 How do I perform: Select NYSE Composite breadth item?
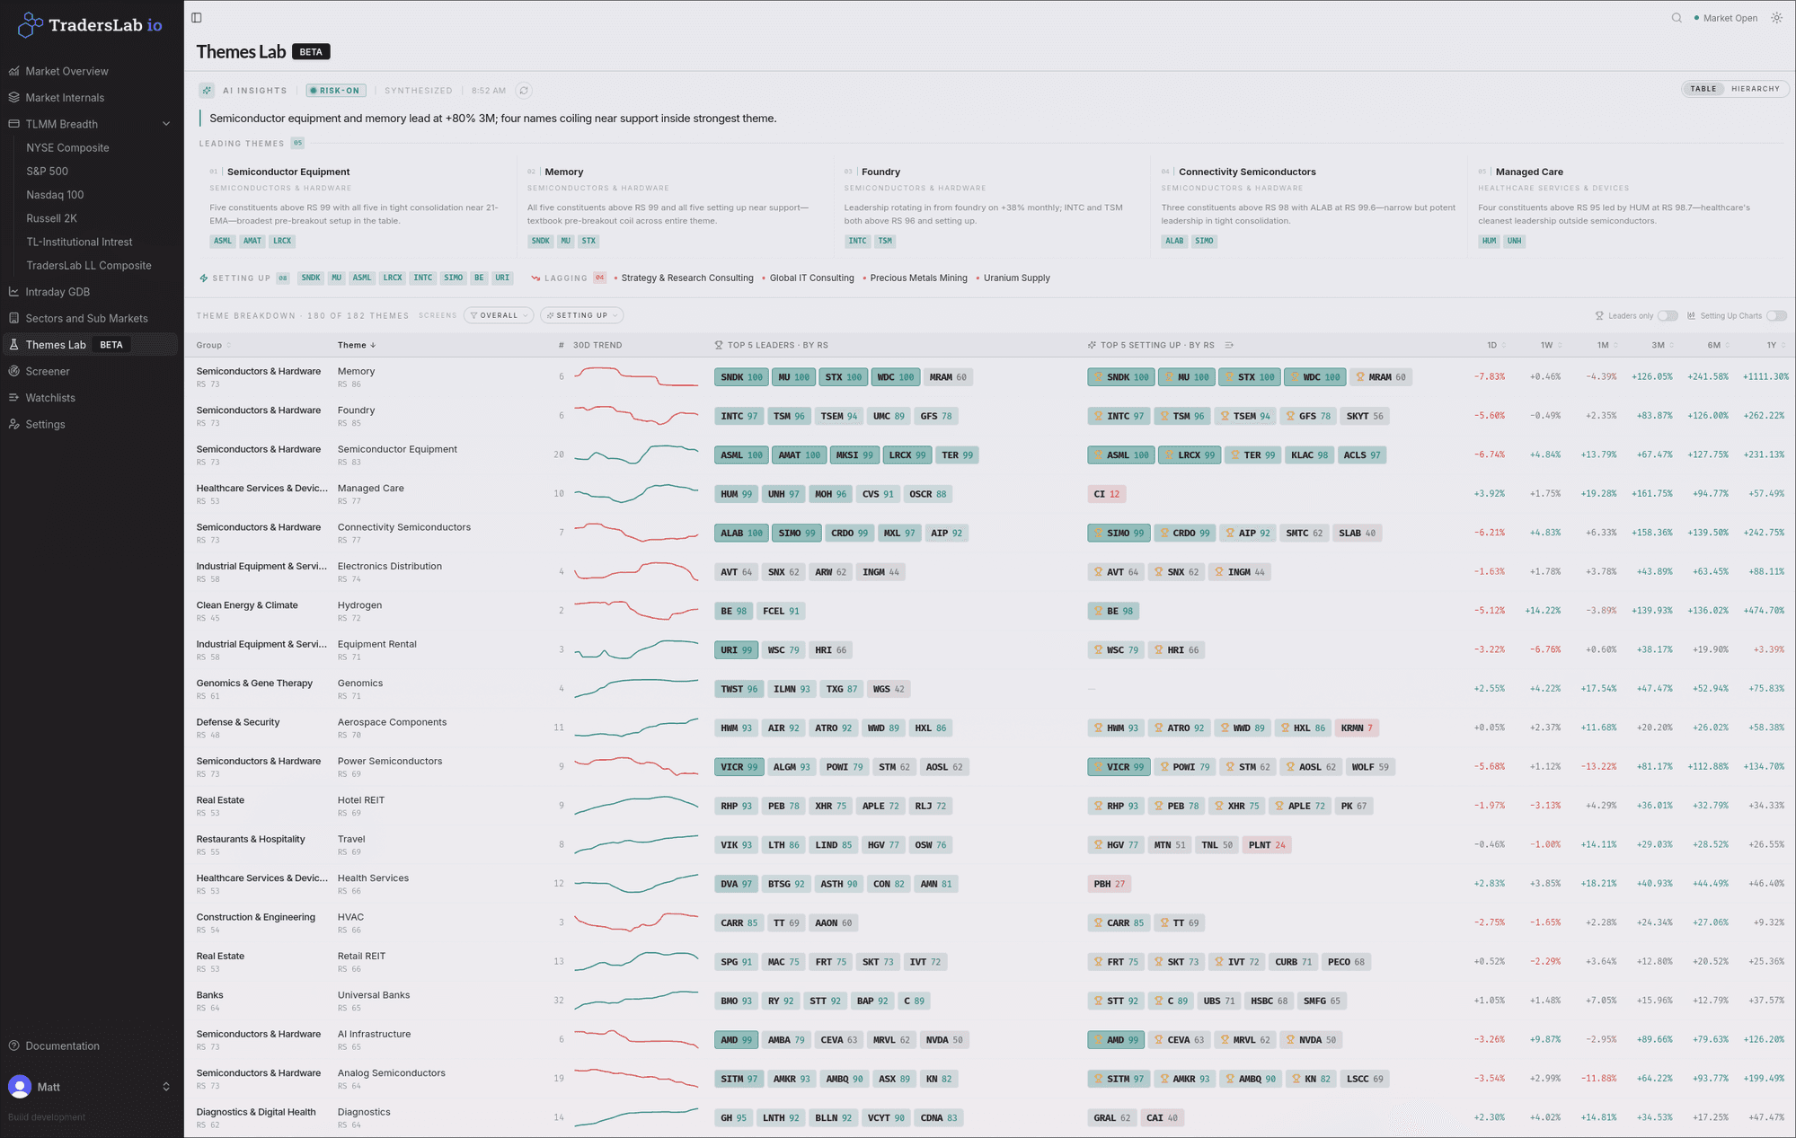(x=67, y=148)
